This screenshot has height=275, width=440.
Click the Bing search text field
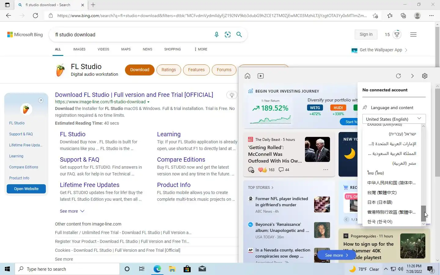pyautogui.click(x=131, y=35)
